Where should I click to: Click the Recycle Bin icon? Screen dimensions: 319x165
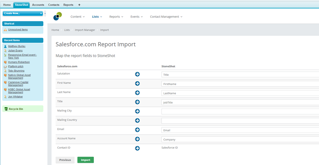[x=6, y=109]
